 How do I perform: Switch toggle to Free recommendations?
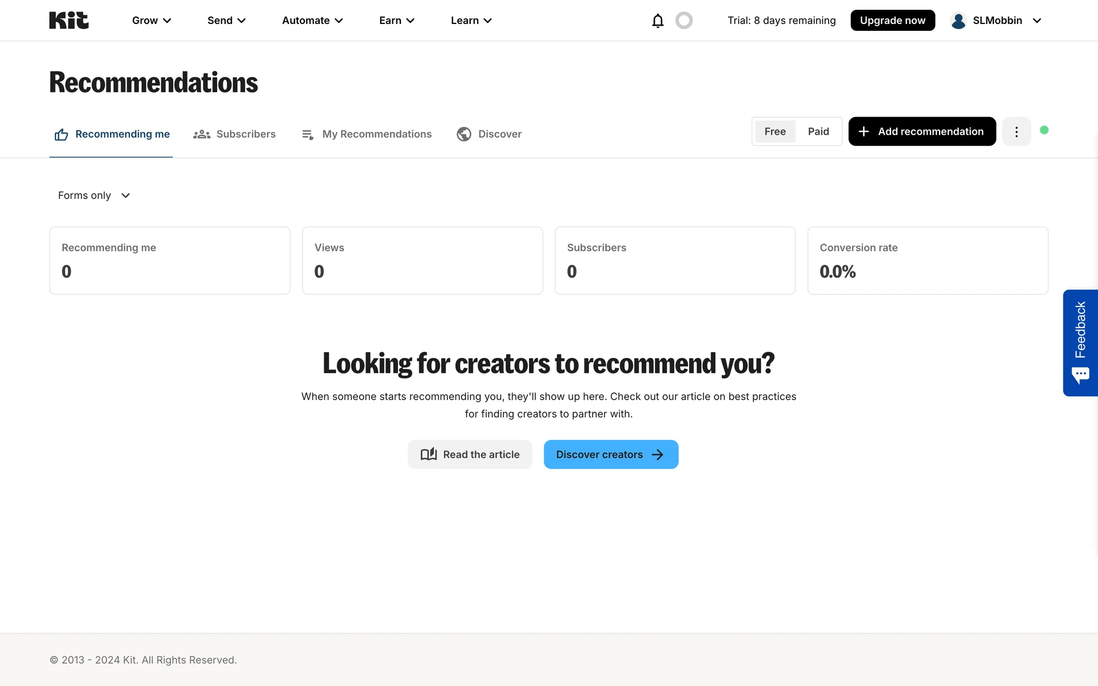775,131
